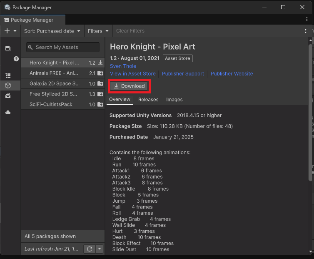Click the Search My Assets field

click(63, 48)
